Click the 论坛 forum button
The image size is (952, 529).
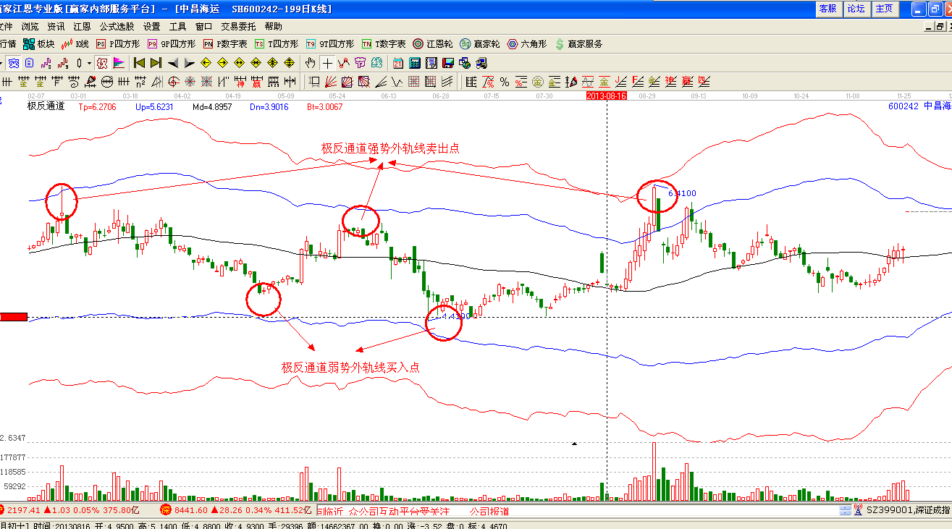coord(856,9)
